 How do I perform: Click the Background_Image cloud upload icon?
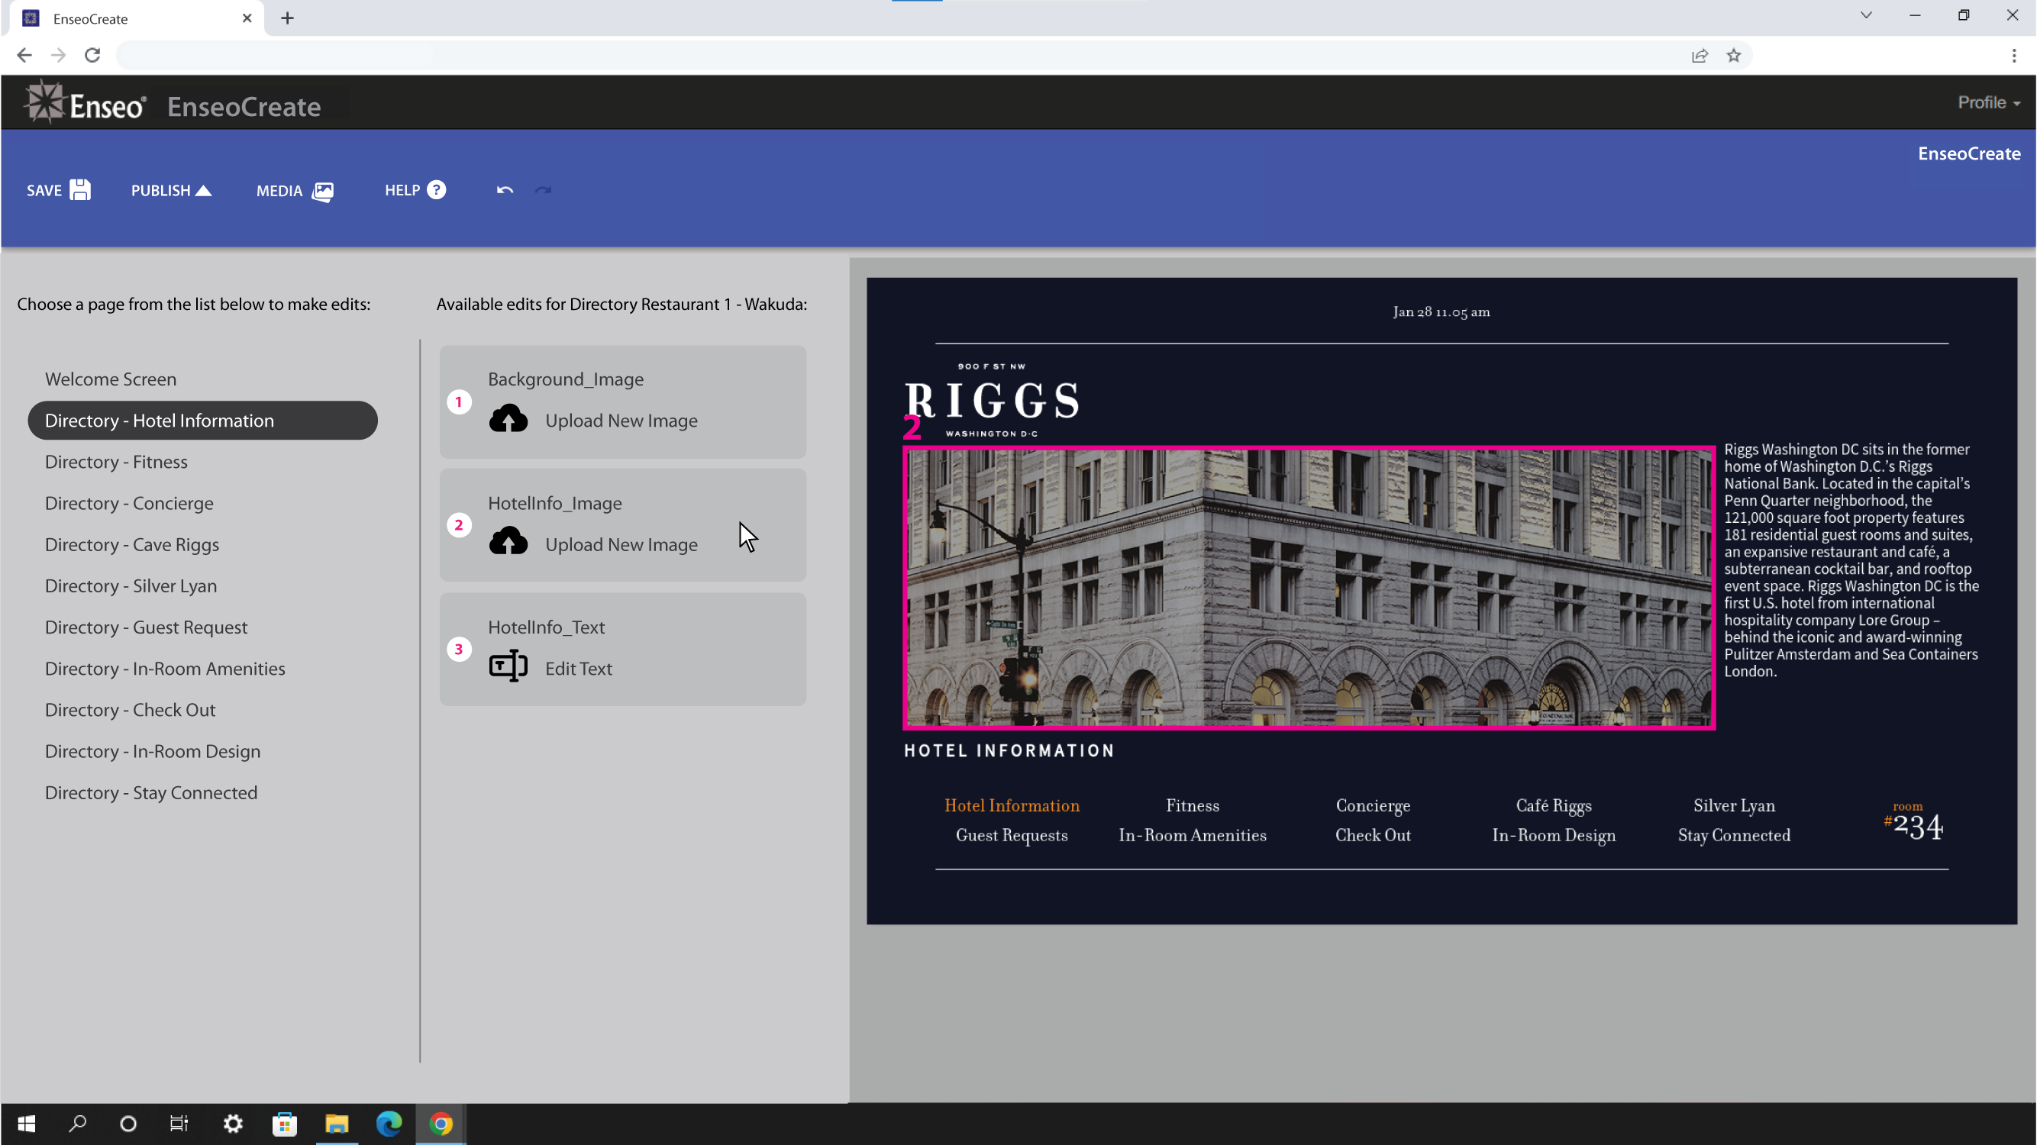508,419
